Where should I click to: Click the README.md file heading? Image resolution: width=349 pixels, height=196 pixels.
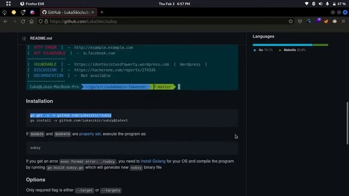41,38
